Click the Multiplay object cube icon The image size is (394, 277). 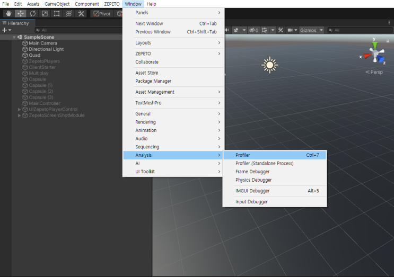coord(25,73)
